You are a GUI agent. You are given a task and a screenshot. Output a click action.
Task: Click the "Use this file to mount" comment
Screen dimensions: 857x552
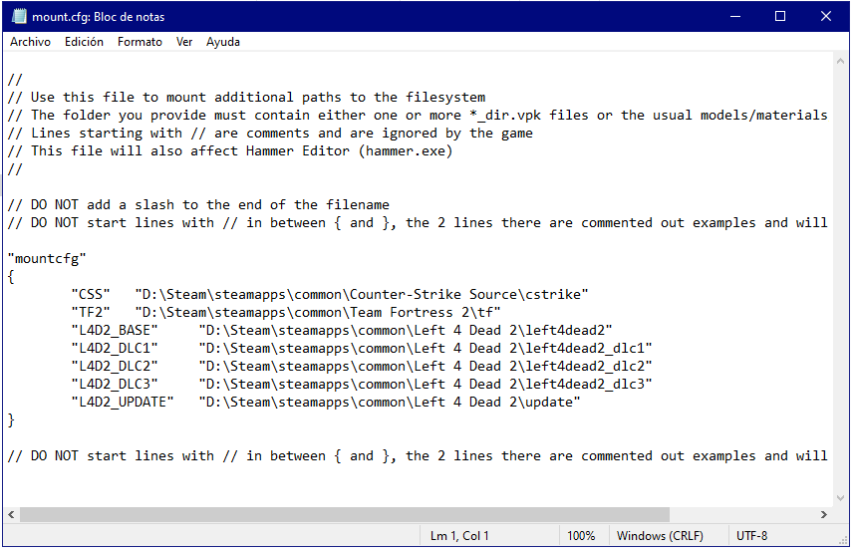coord(246,98)
